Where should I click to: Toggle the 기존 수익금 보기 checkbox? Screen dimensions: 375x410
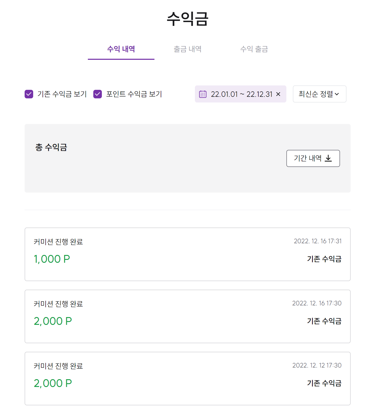coord(29,94)
